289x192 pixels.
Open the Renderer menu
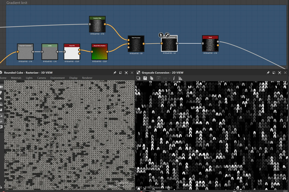pyautogui.click(x=87, y=78)
